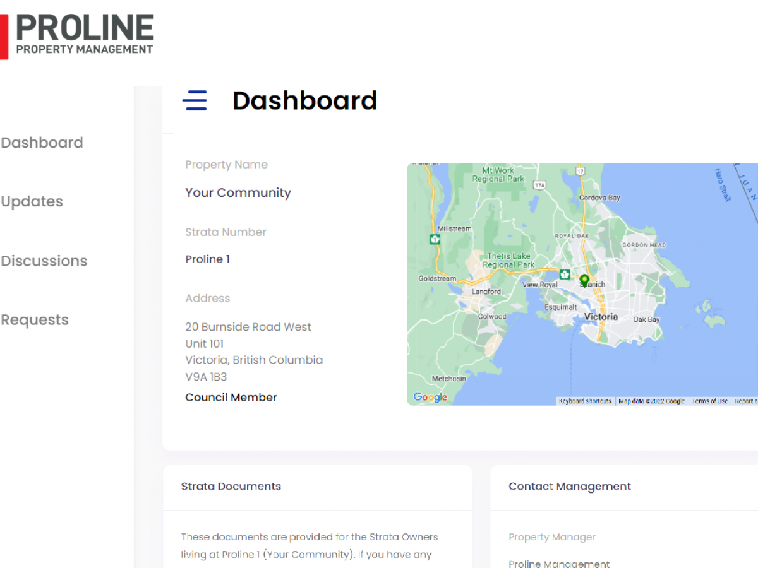The image size is (758, 568).
Task: Select the 'V9A 1B3' postal code
Action: tap(206, 377)
